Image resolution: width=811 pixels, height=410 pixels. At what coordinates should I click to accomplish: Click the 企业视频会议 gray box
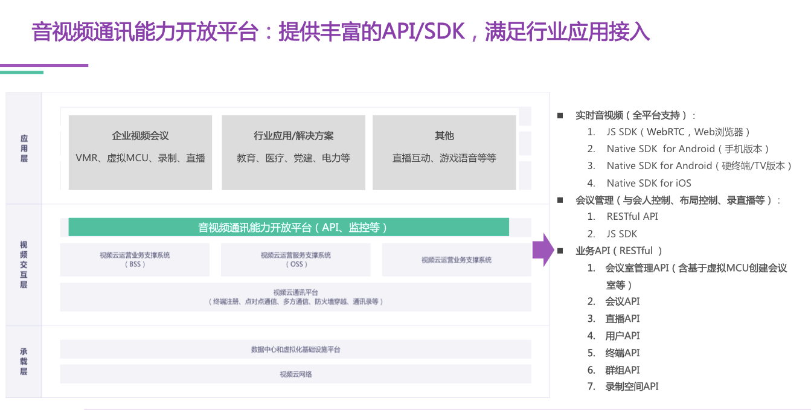pos(141,151)
